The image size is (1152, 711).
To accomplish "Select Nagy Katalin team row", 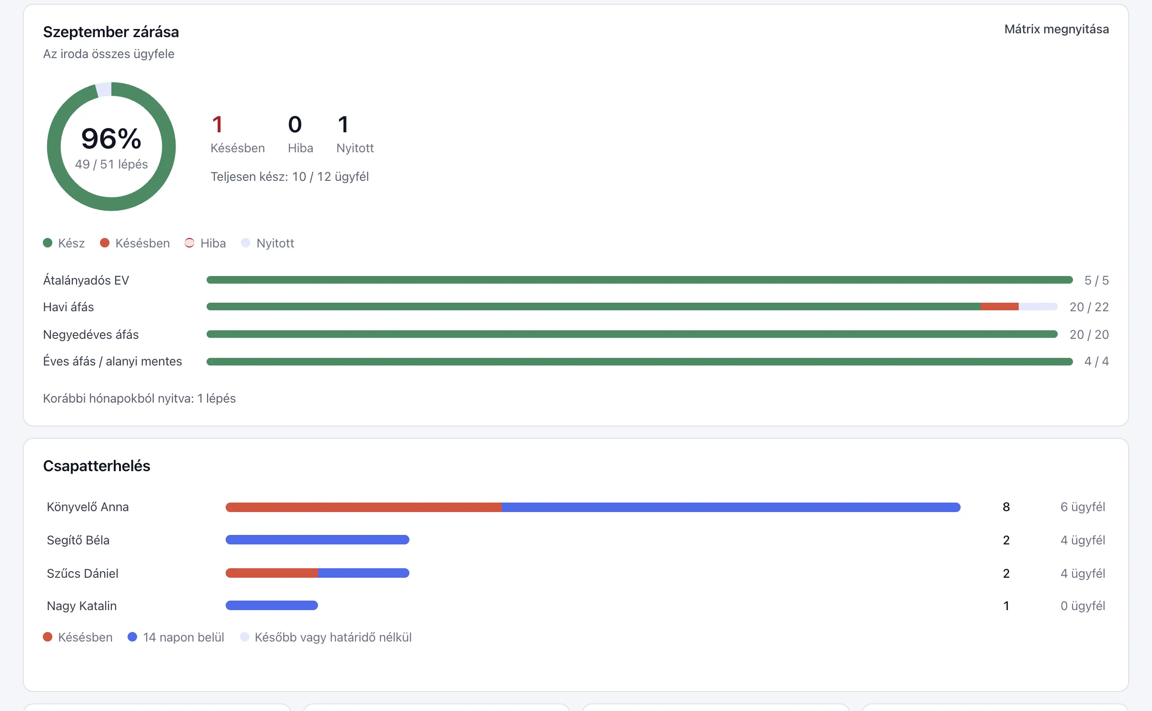I will pyautogui.click(x=576, y=606).
